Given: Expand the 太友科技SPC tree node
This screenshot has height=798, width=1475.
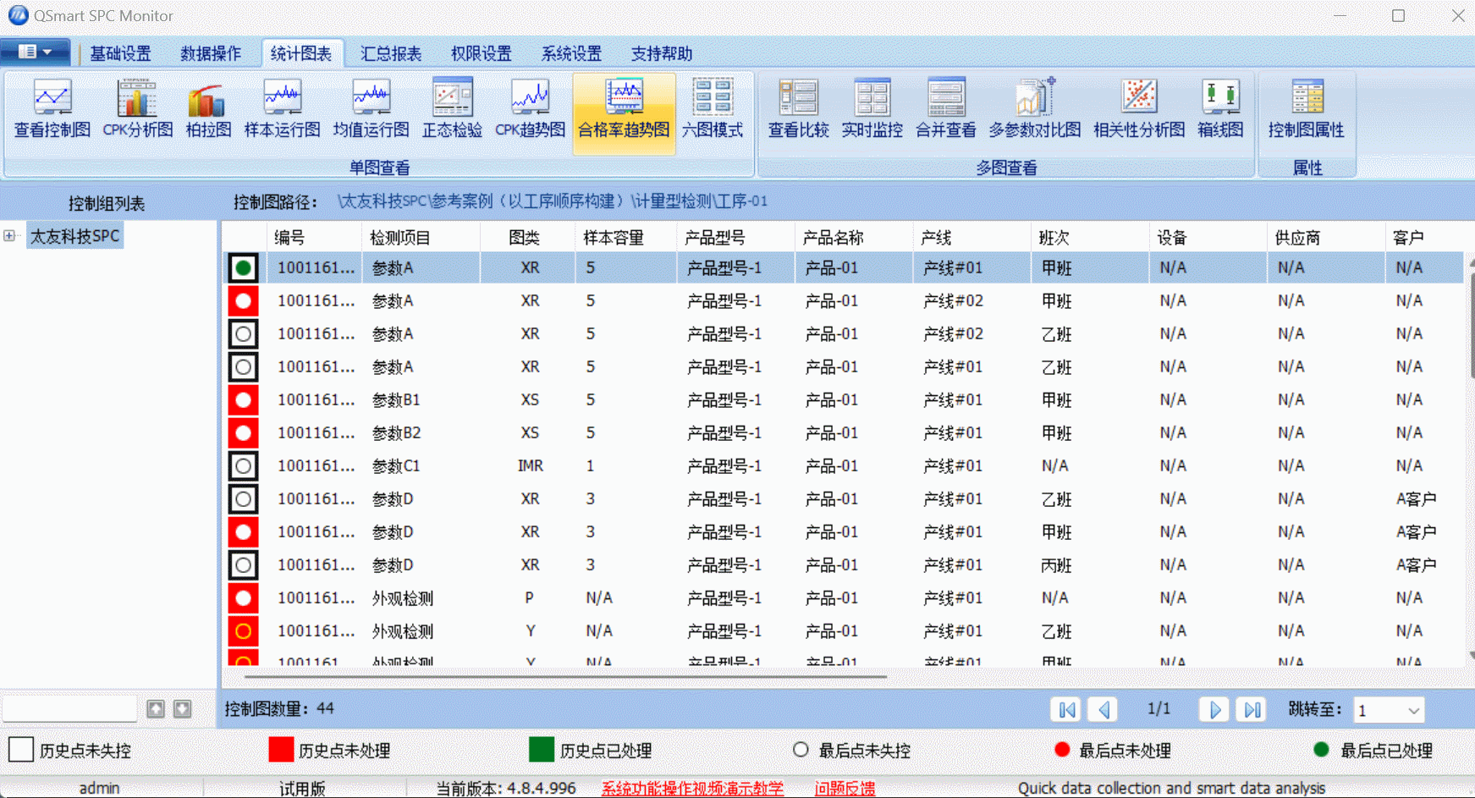Looking at the screenshot, I should (9, 235).
